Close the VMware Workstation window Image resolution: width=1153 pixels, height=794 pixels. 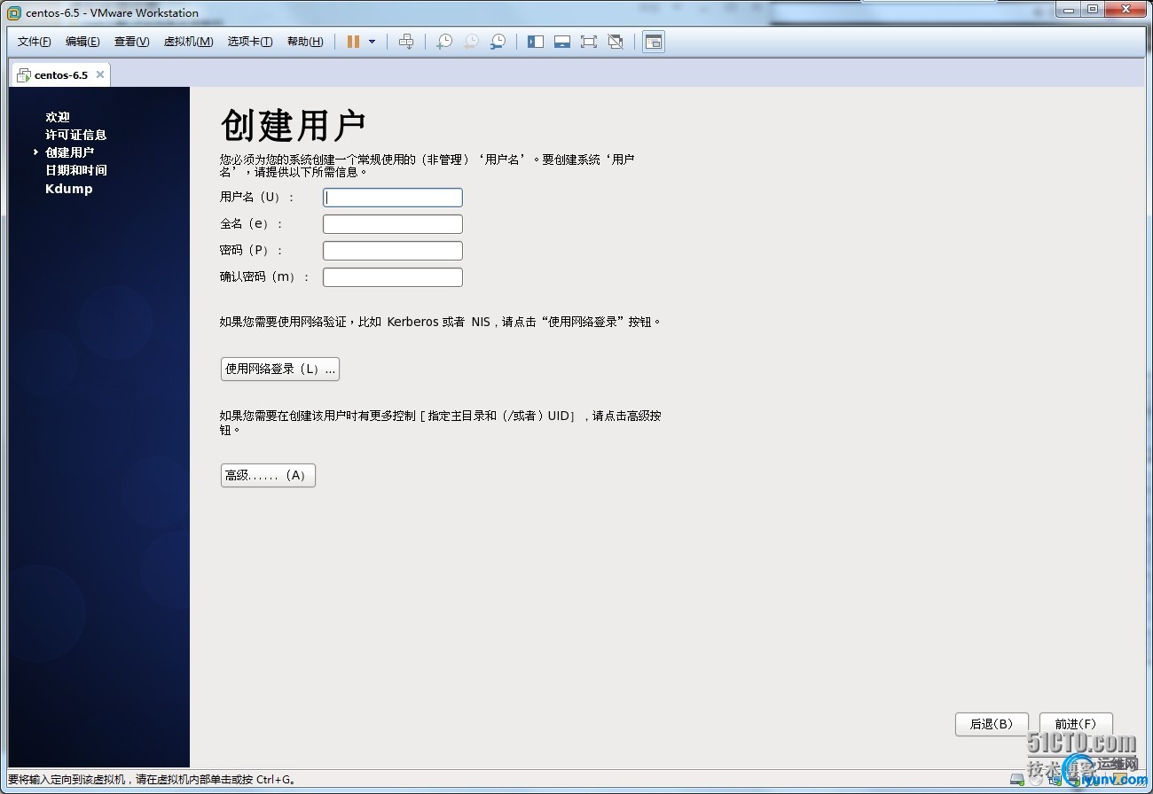coord(1125,9)
